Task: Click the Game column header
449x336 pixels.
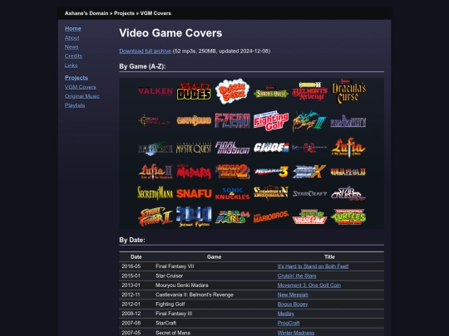Action: point(214,257)
